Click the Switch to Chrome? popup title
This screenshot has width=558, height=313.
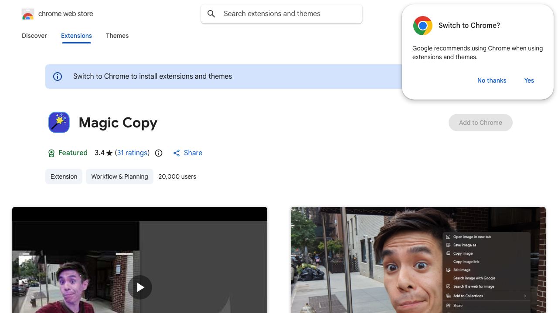click(x=469, y=26)
